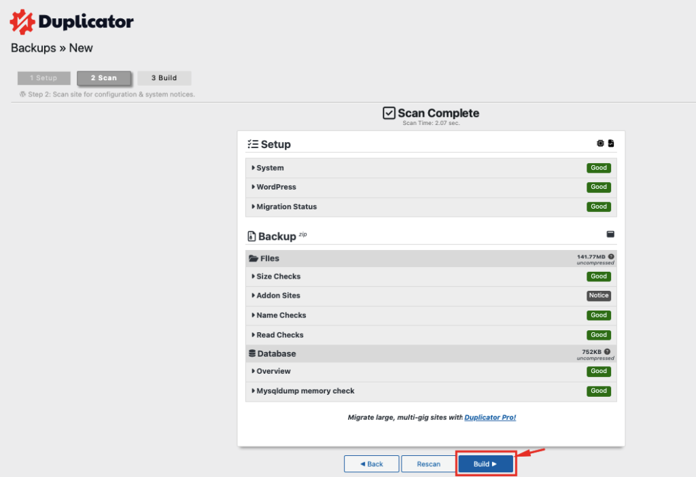Expand the System row

tap(431, 168)
